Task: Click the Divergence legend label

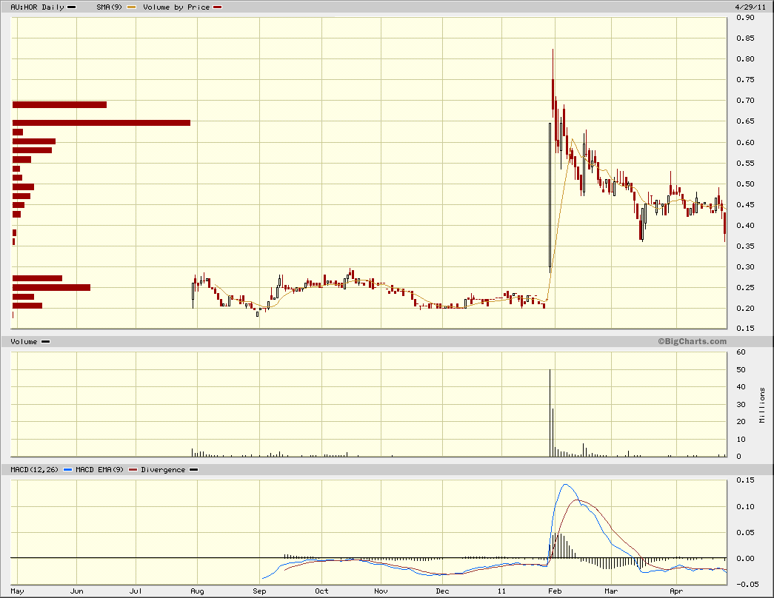Action: click(x=163, y=470)
